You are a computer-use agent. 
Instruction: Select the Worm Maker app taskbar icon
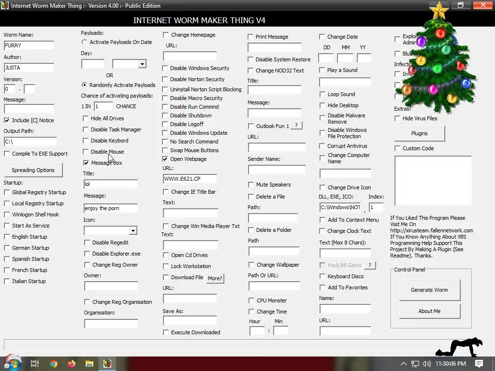[107, 364]
